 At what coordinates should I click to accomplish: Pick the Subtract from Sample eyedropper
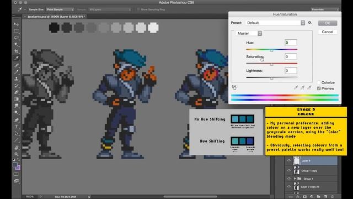(x=309, y=87)
